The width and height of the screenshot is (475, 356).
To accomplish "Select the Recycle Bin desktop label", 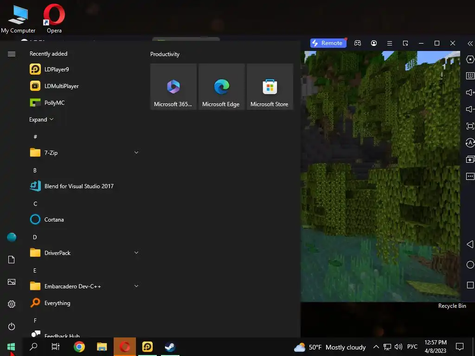I will coord(452,306).
